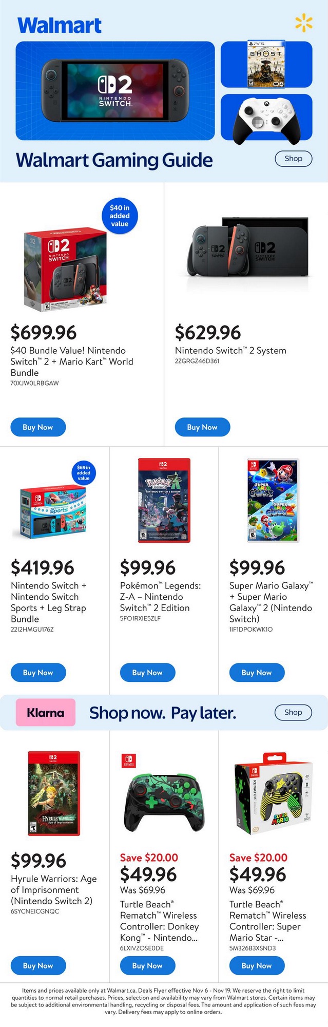Buy Now for Super Mario Galaxy

(257, 673)
